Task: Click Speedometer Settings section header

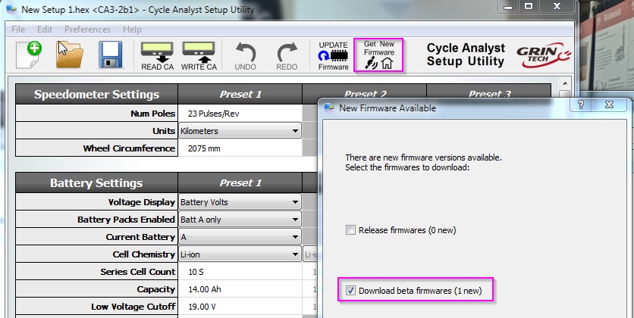Action: [x=96, y=94]
